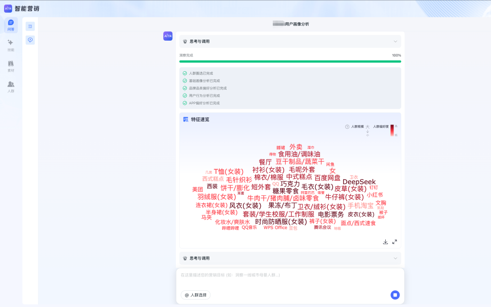Click the DeepSeek word in cloud

coord(359,182)
